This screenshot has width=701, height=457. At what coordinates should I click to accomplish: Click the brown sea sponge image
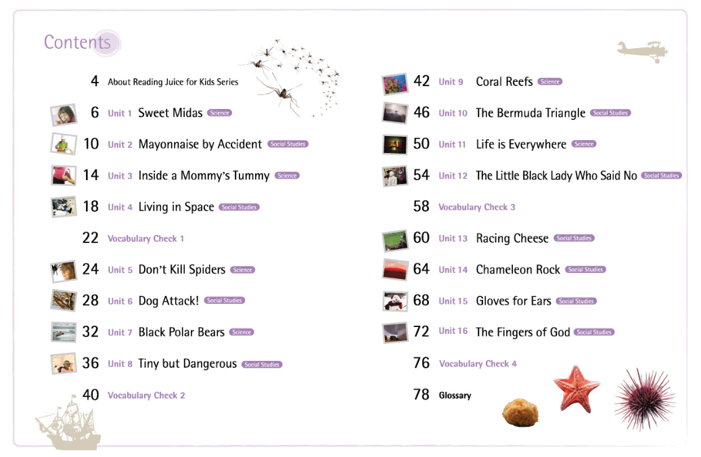coord(520,412)
